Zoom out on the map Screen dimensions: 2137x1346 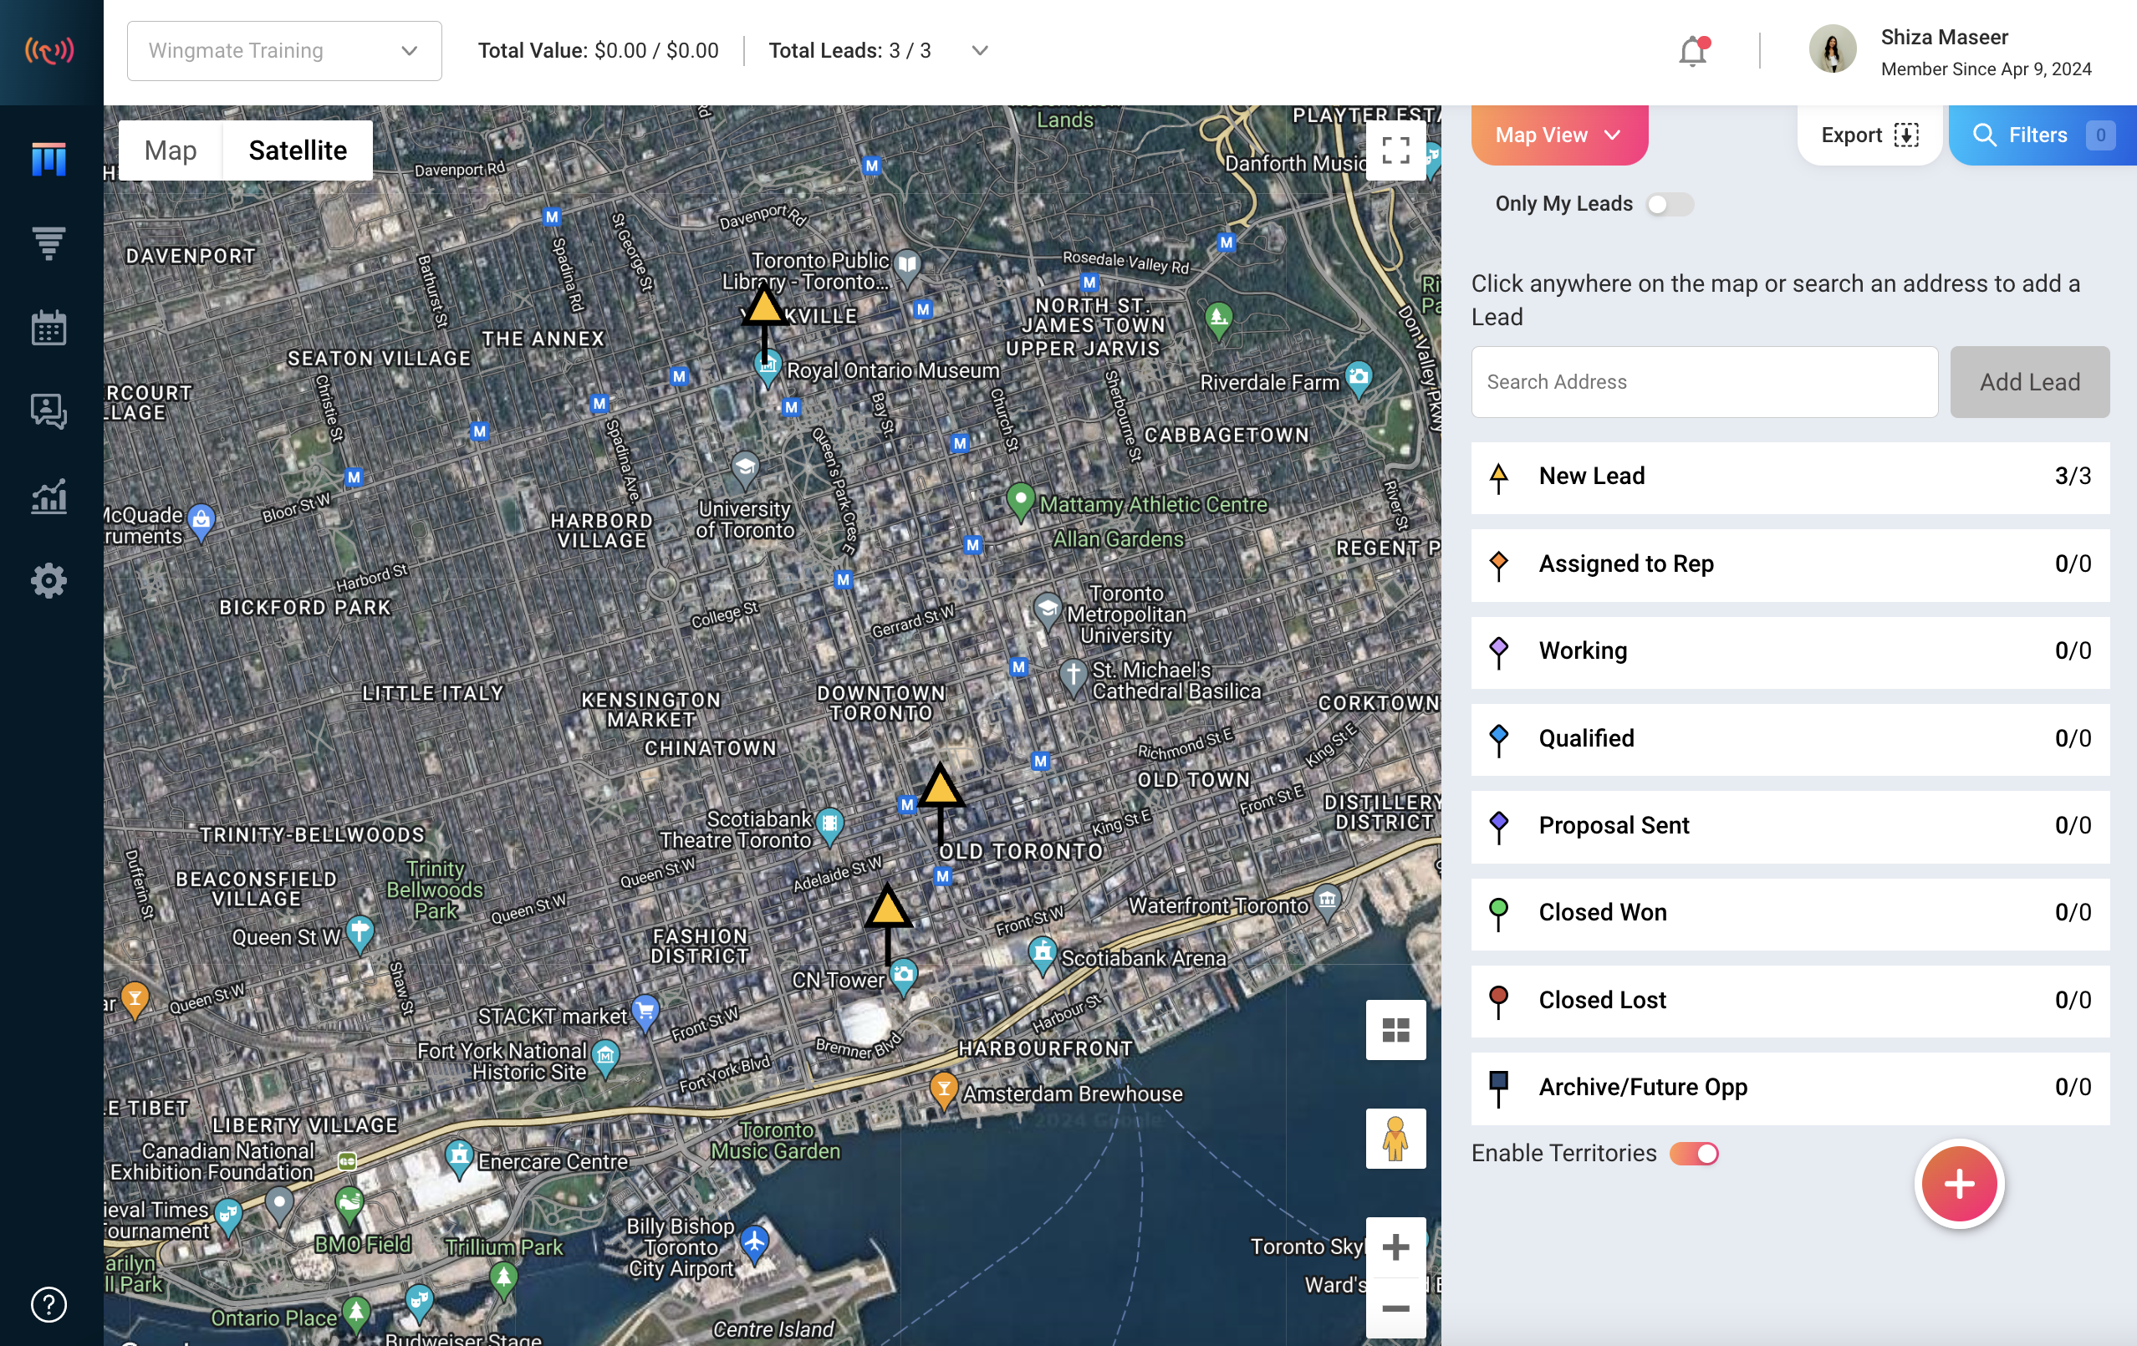(x=1395, y=1308)
